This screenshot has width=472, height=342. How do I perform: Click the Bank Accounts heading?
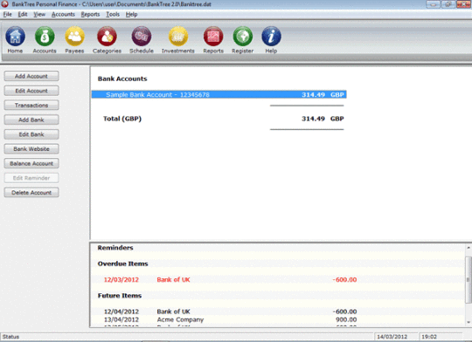click(x=122, y=79)
